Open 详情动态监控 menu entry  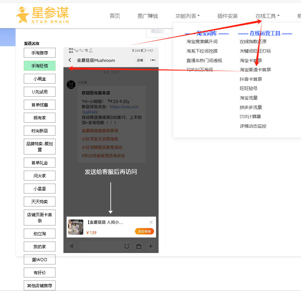click(253, 126)
